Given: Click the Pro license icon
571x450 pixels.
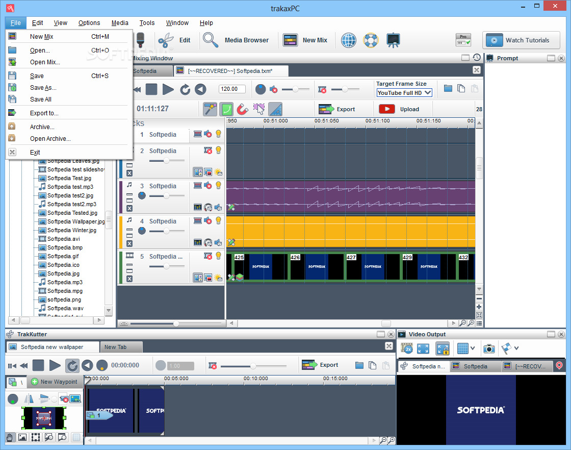Looking at the screenshot, I should pyautogui.click(x=463, y=40).
